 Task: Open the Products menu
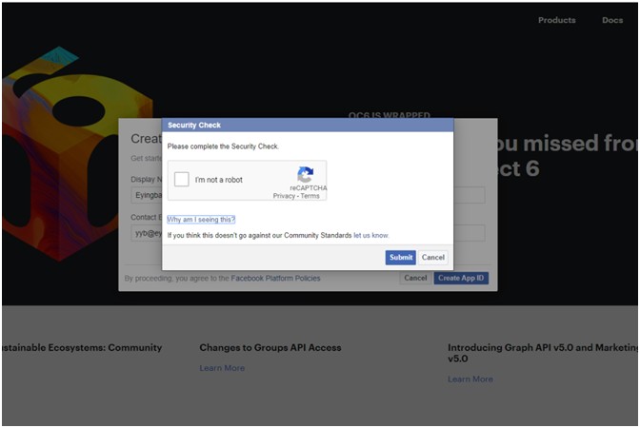point(557,20)
